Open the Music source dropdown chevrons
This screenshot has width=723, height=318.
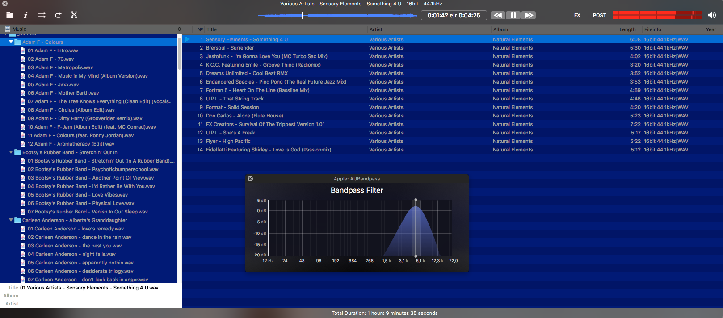179,29
